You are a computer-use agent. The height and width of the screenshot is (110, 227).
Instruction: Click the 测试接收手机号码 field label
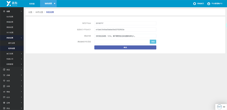[x=84, y=42]
